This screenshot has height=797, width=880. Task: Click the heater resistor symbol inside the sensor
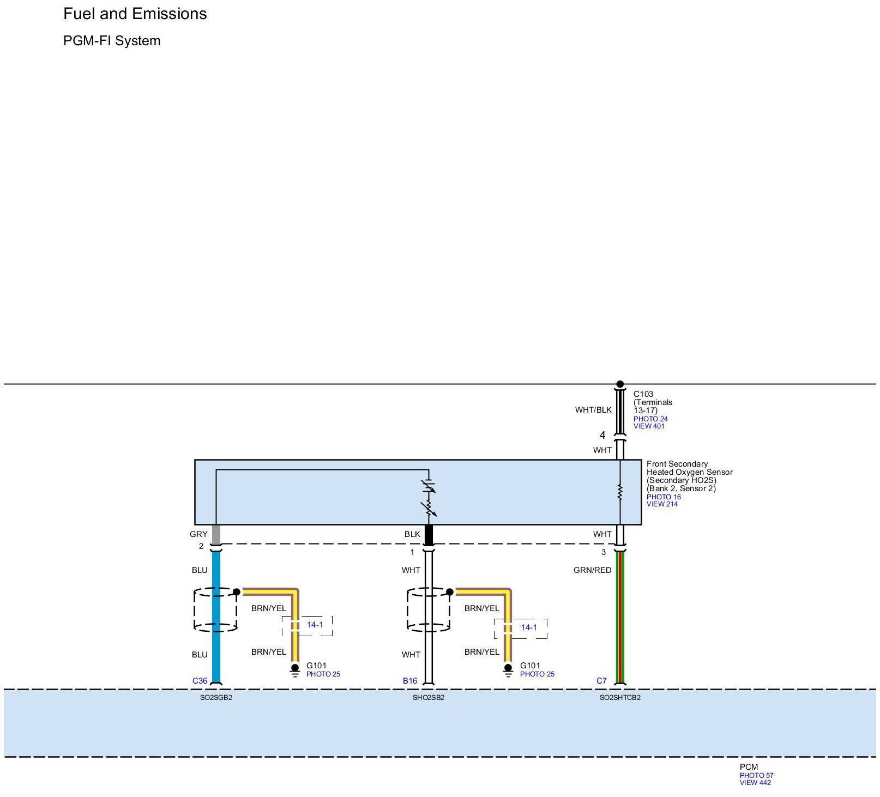[620, 492]
